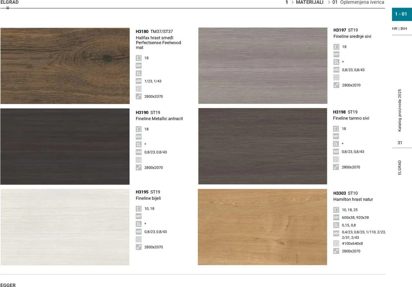
Task: Click the dimensions arrow icon for H3180
Action: pos(139,96)
